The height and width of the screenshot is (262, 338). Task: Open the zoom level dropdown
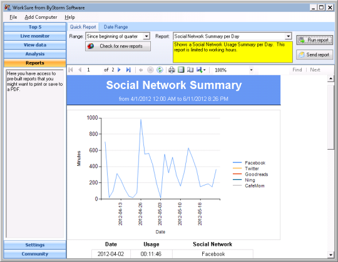[x=251, y=70]
